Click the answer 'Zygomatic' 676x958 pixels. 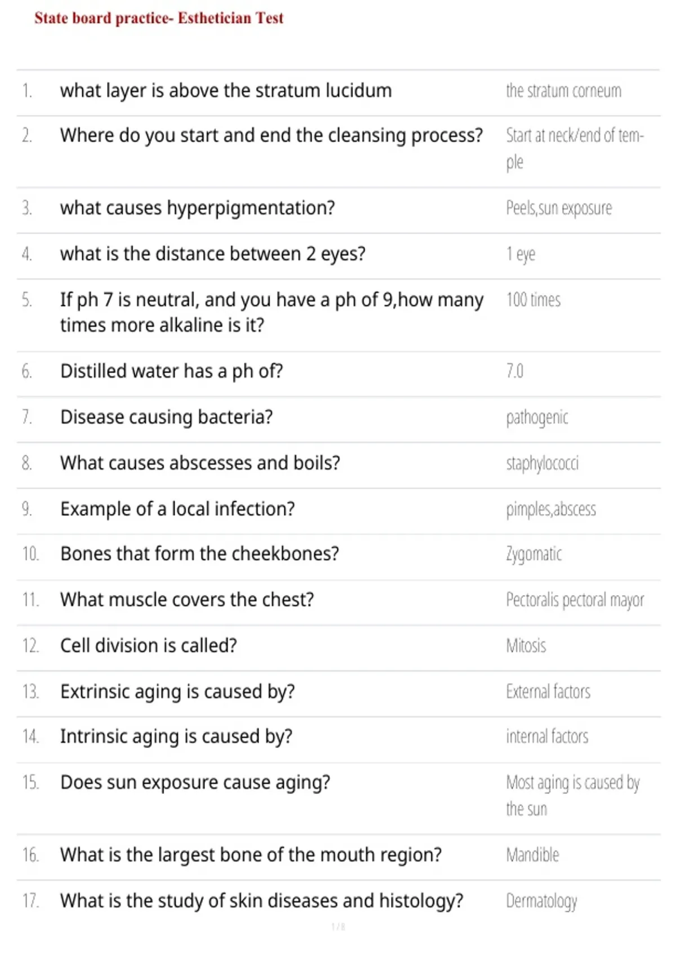point(533,555)
